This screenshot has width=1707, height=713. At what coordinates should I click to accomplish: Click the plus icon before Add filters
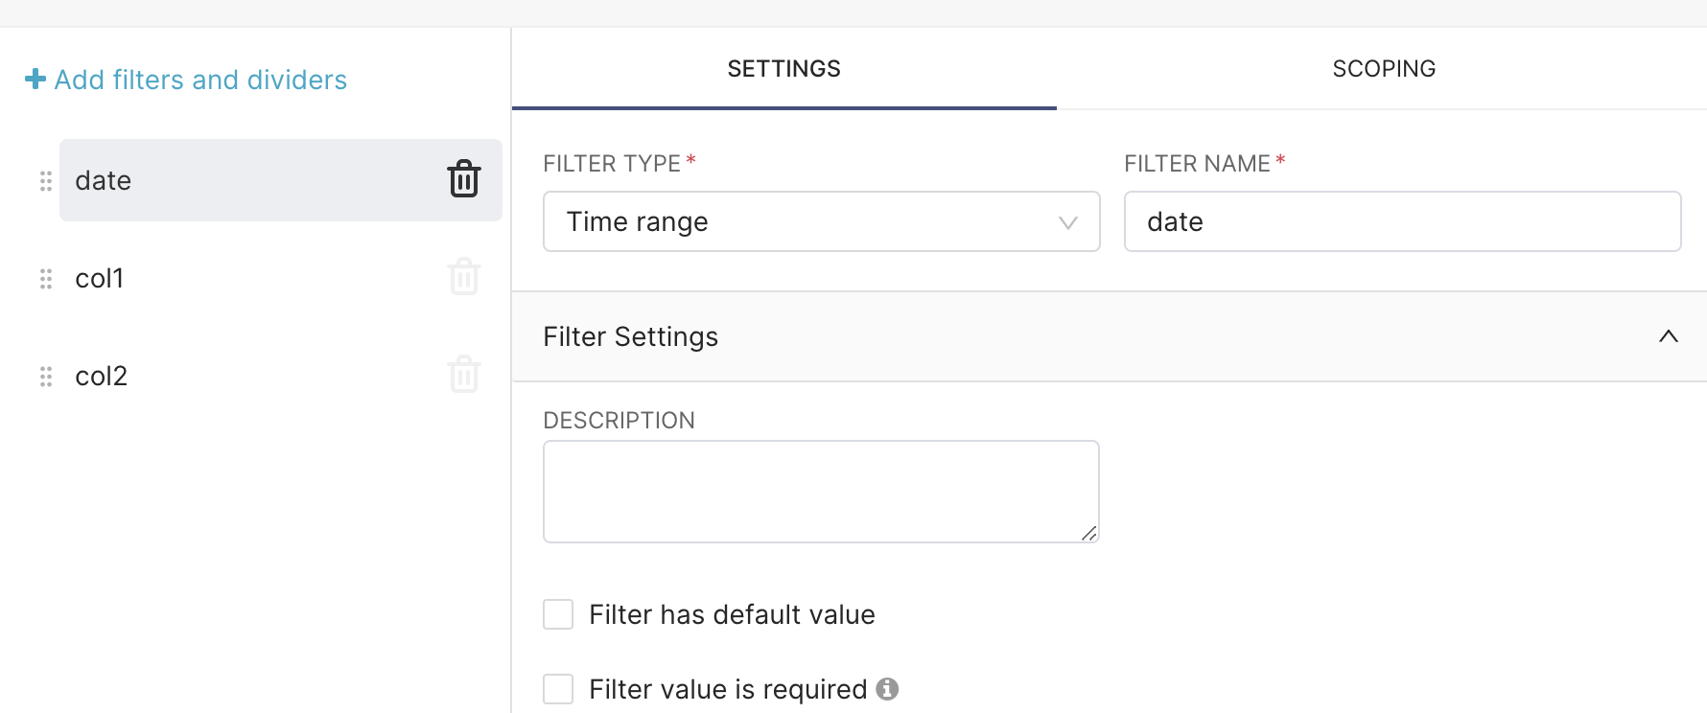35,79
